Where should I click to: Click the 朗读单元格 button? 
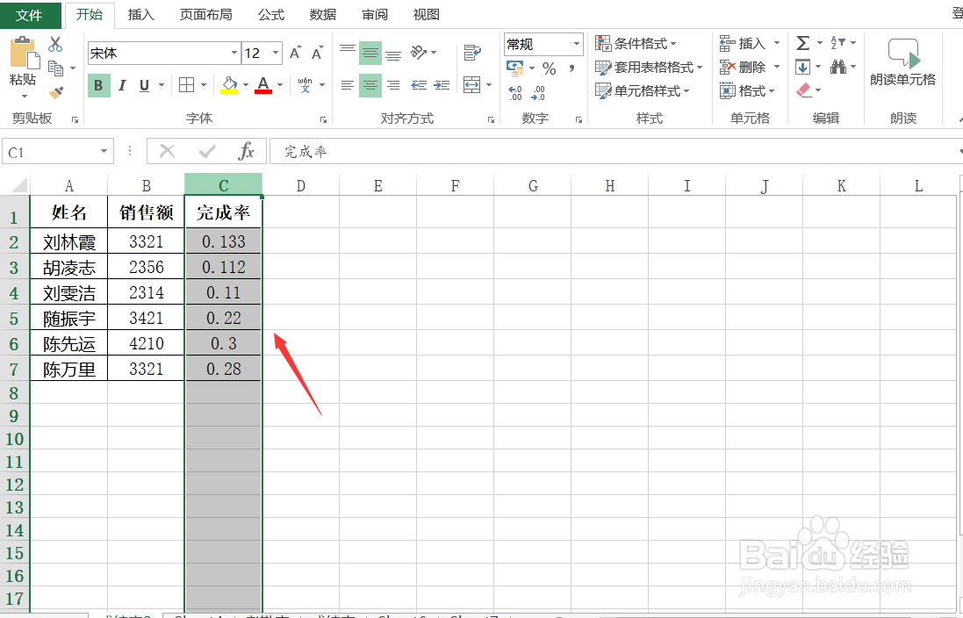[903, 61]
